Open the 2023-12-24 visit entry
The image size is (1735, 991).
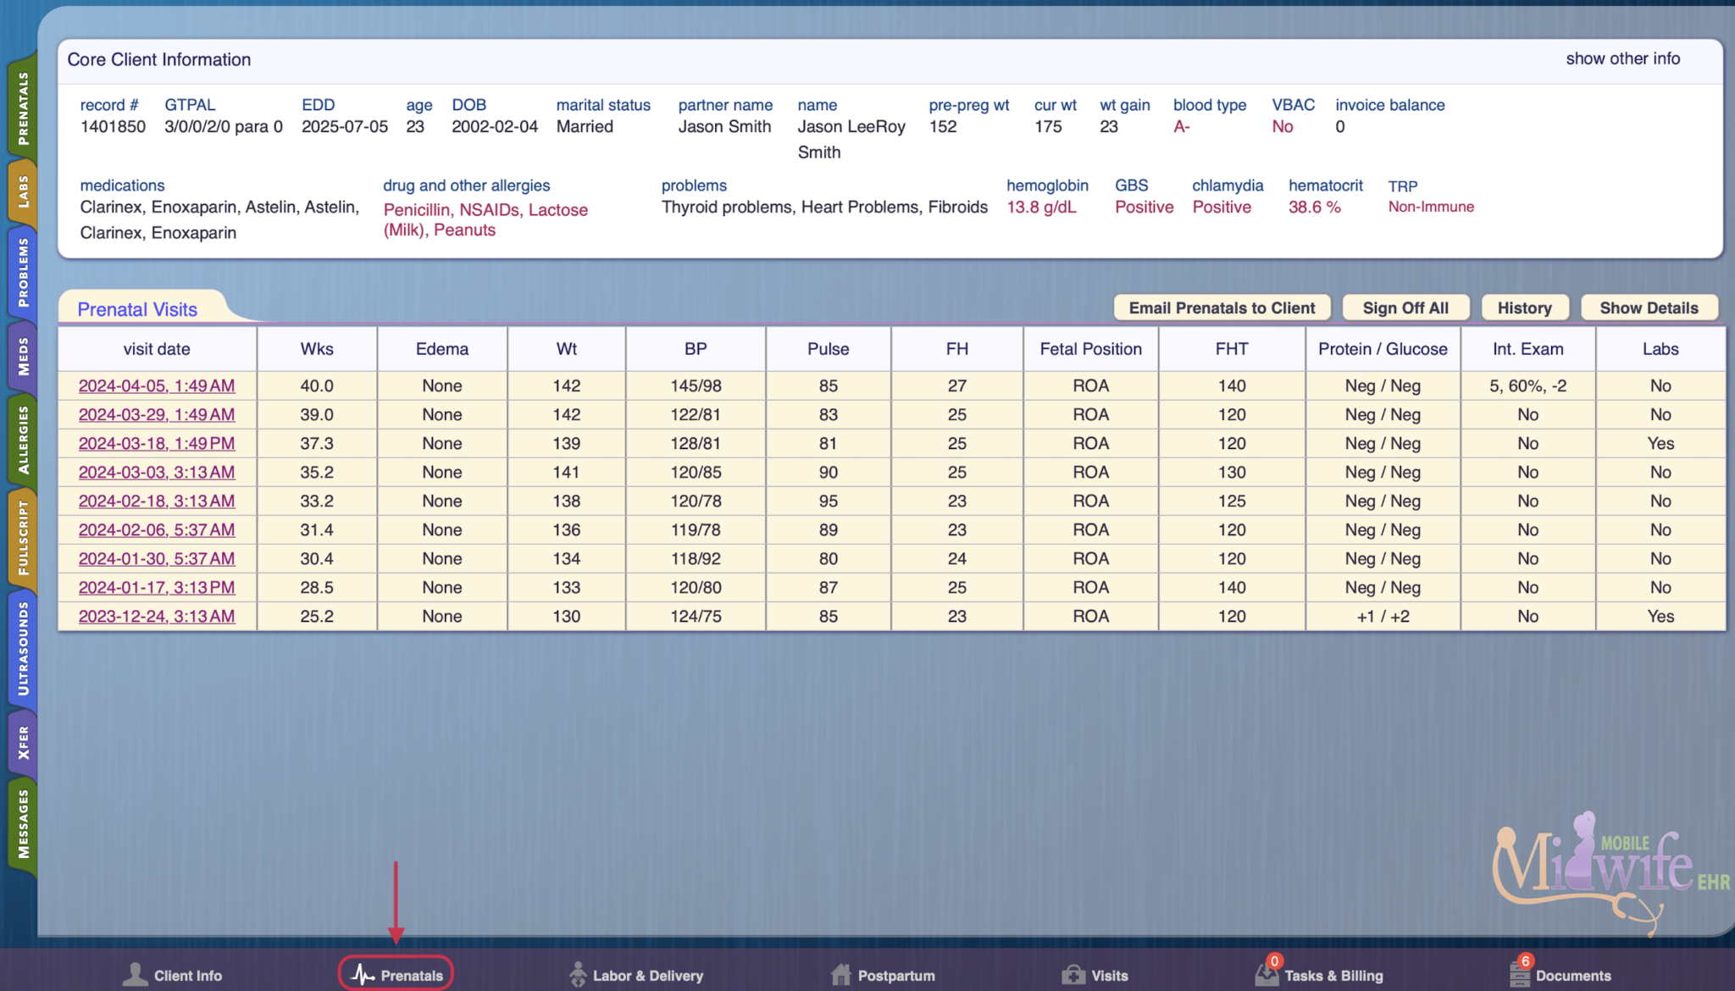click(156, 616)
